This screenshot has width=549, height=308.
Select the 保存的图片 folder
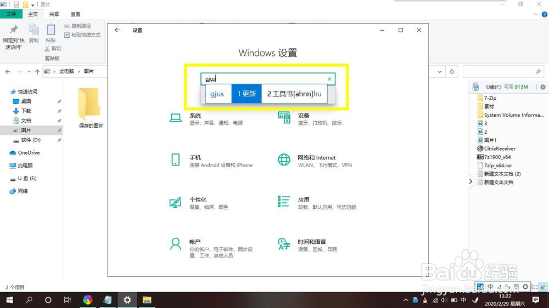(x=91, y=107)
